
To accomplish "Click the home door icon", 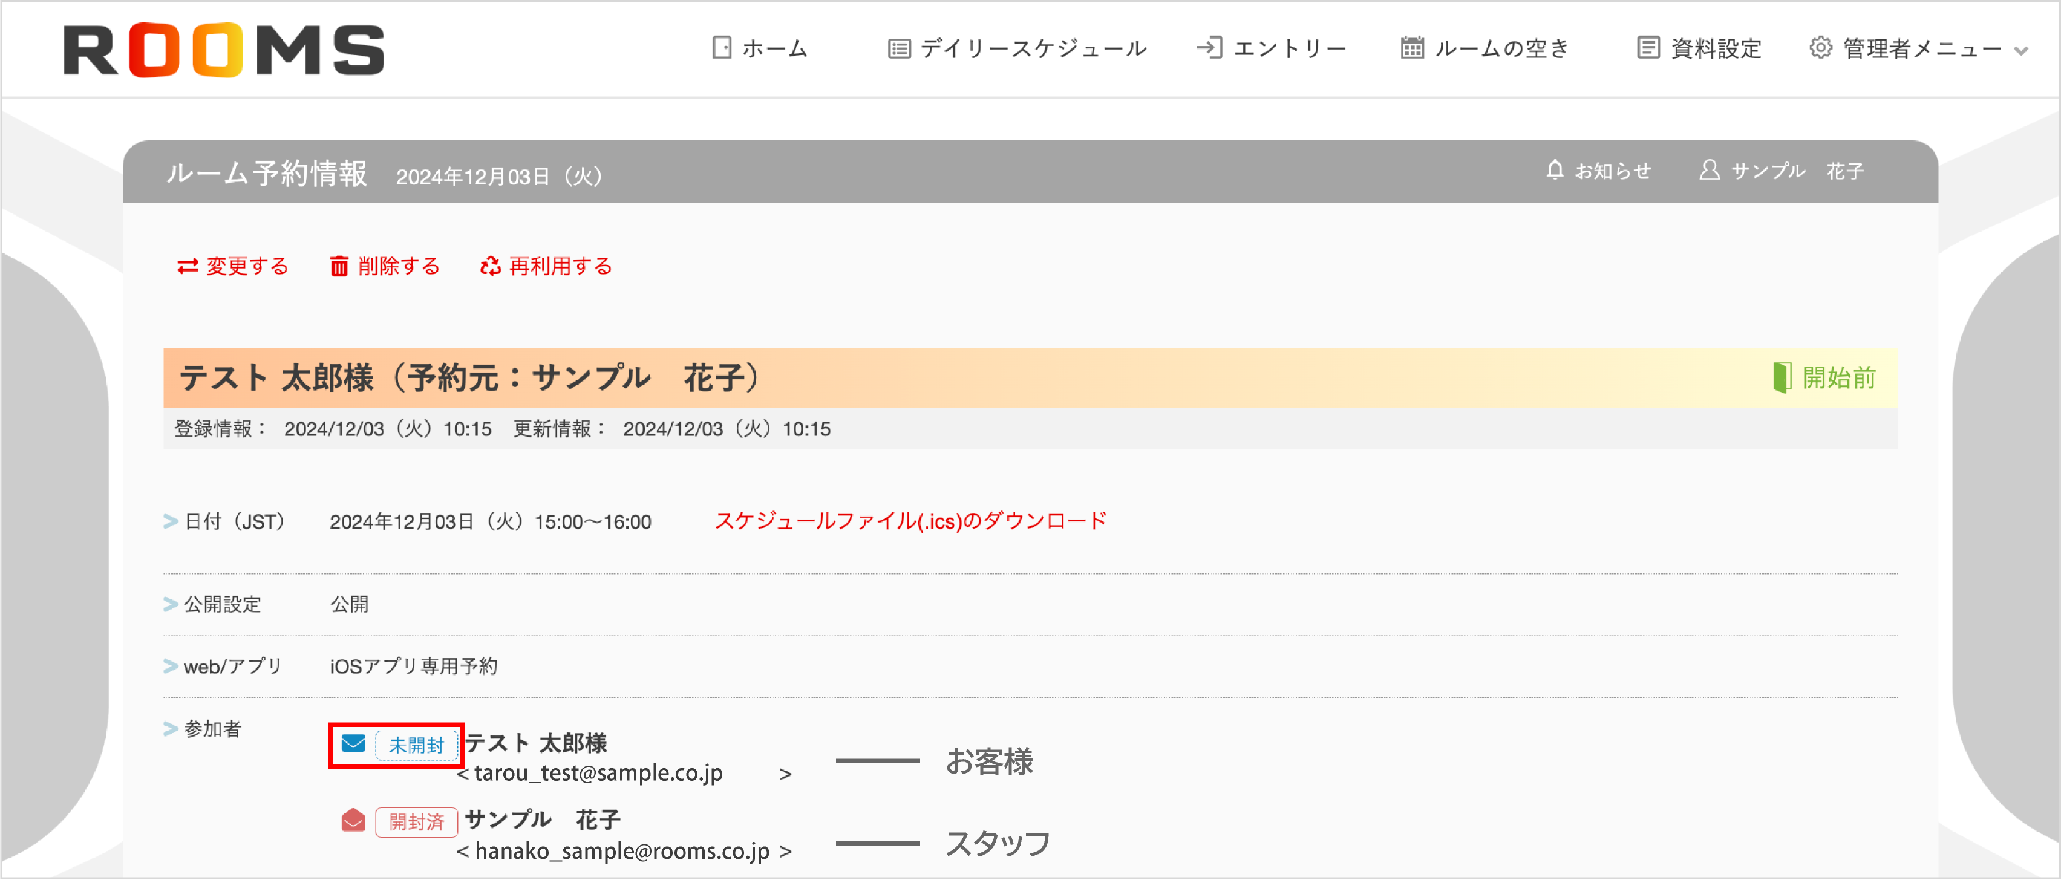I will [x=722, y=48].
